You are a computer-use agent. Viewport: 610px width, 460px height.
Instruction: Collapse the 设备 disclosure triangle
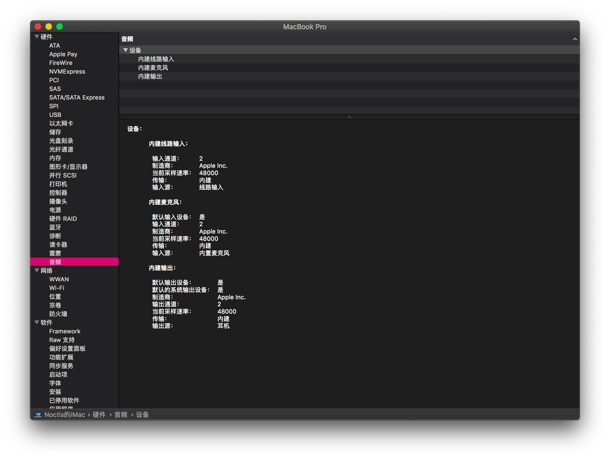coord(126,50)
